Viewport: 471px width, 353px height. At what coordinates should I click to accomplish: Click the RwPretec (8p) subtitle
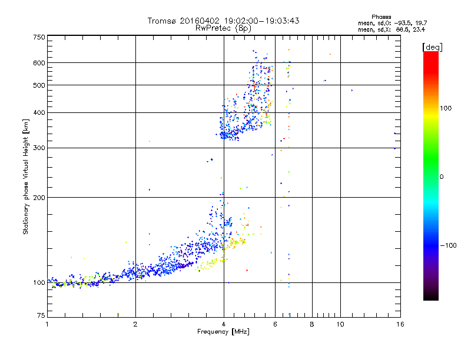(223, 28)
